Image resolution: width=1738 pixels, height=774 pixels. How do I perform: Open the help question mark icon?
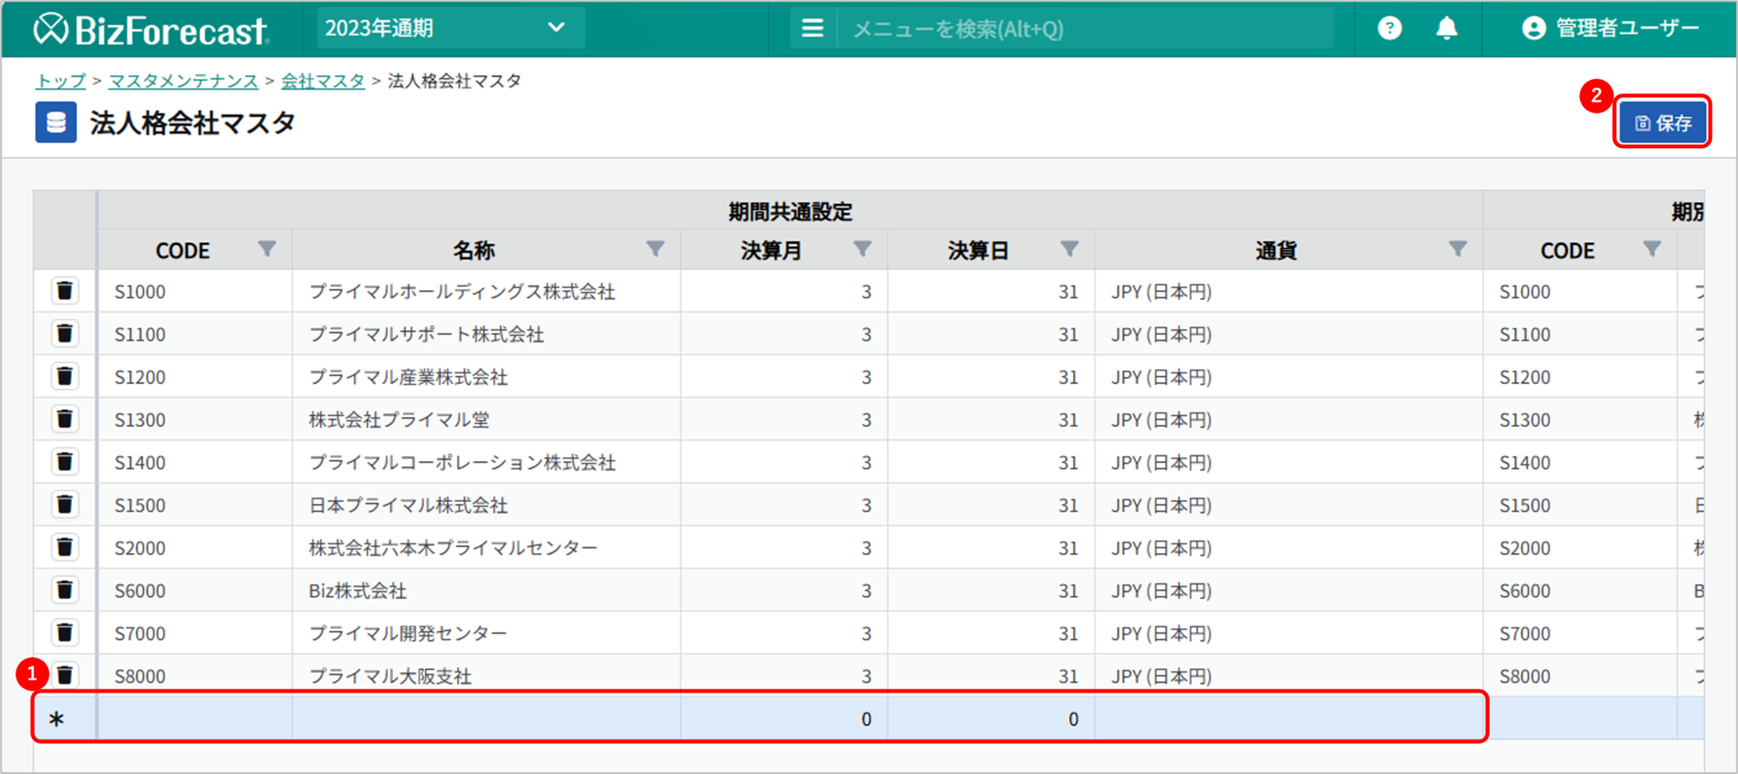point(1389,29)
